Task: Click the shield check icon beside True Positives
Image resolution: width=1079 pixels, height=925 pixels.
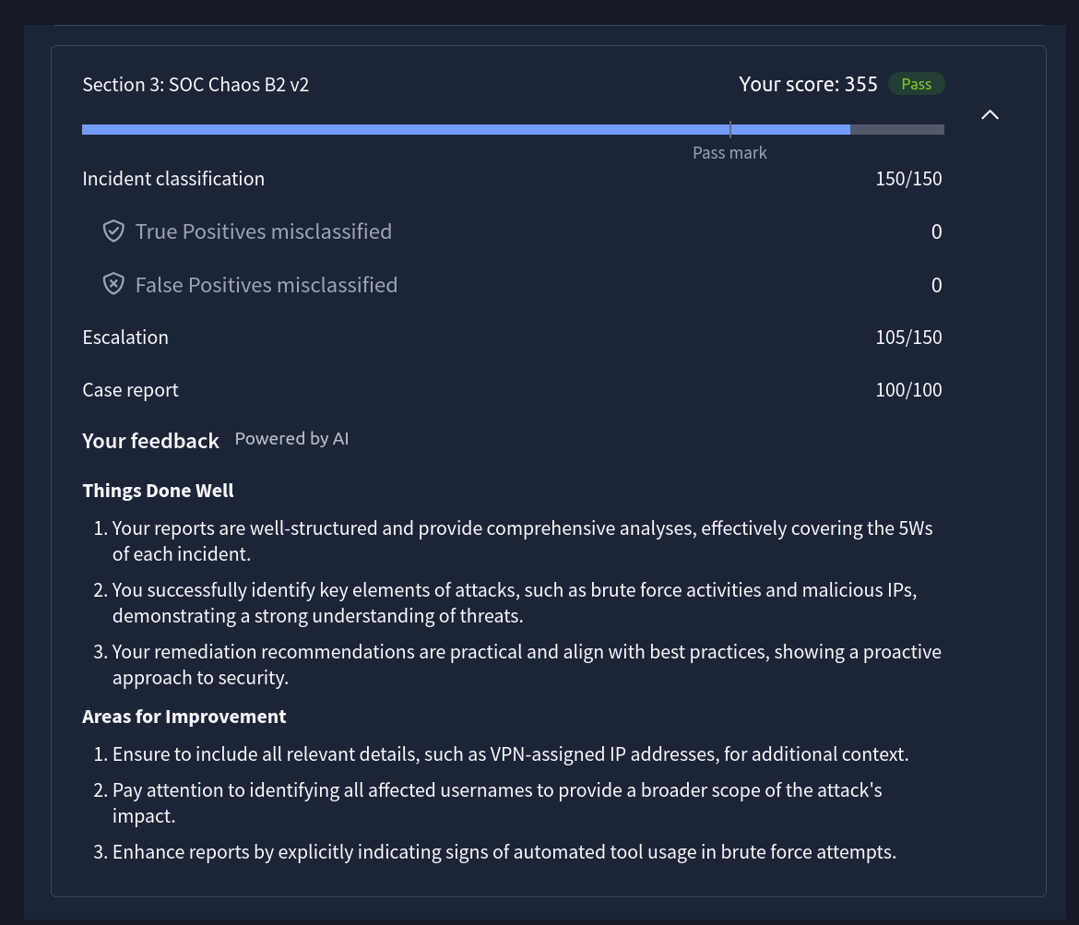Action: pyautogui.click(x=113, y=231)
